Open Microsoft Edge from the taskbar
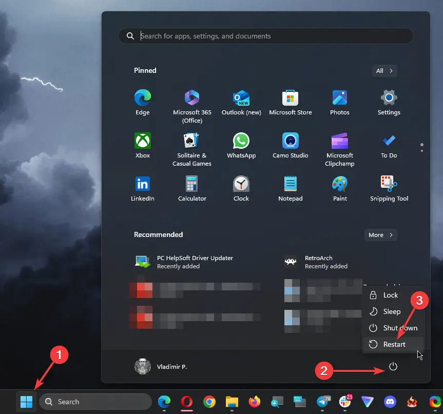Viewport: 443px width, 414px height. tap(164, 402)
